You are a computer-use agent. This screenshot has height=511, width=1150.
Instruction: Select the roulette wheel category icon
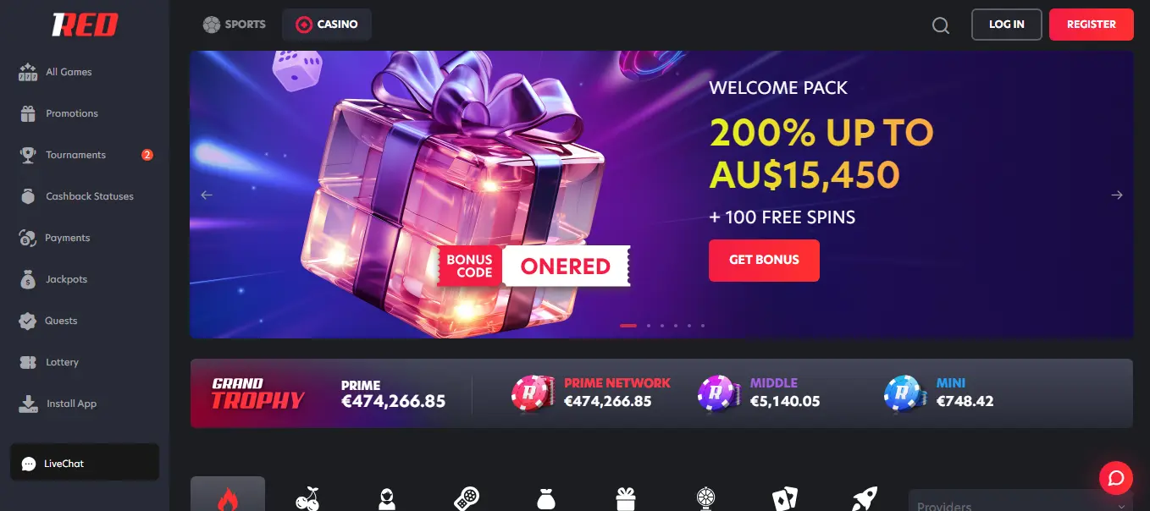click(x=705, y=499)
